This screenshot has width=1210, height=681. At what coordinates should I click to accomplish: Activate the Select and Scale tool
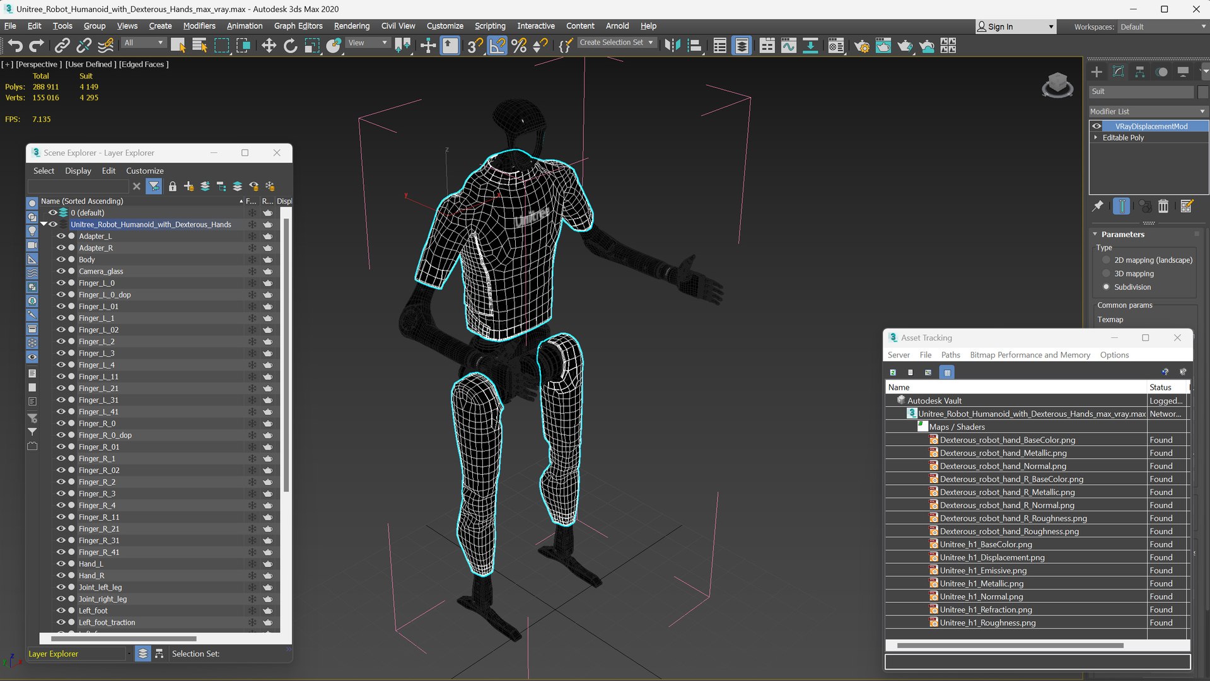tap(312, 45)
